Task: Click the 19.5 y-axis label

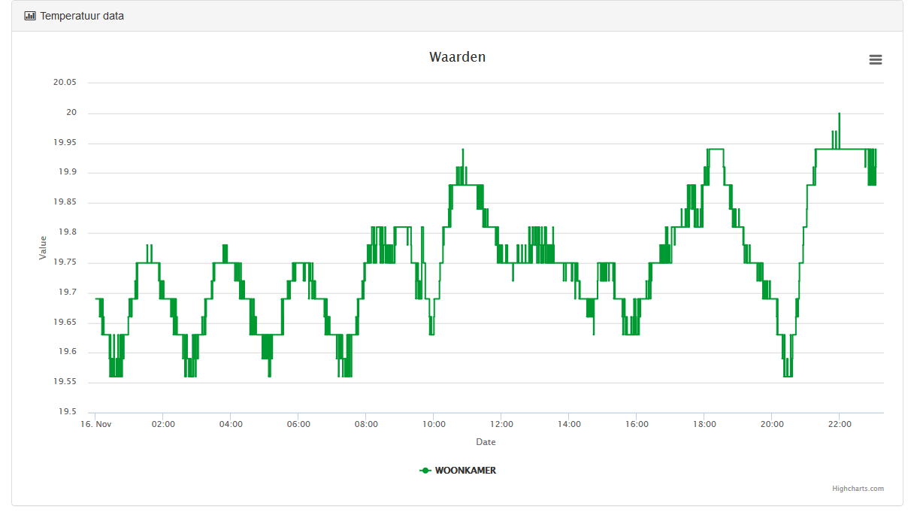Action: click(x=67, y=412)
